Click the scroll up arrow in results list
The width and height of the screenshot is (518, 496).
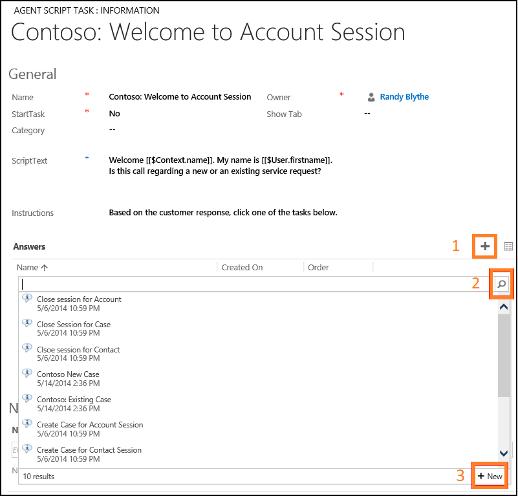point(504,307)
